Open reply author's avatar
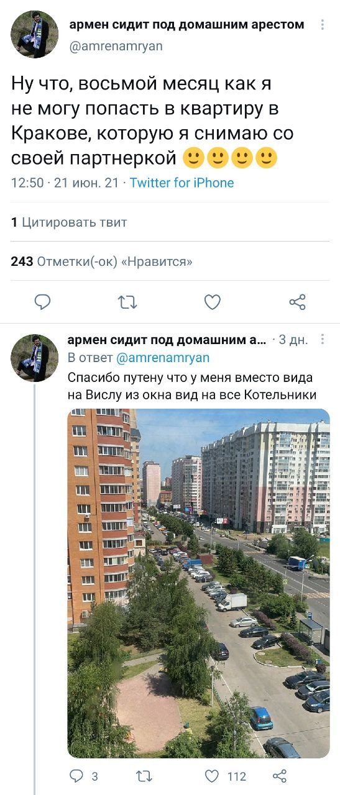 (34, 358)
